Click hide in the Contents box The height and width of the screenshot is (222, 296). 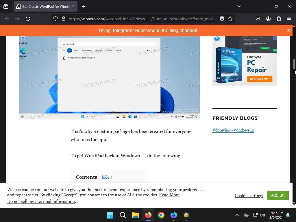(x=106, y=177)
